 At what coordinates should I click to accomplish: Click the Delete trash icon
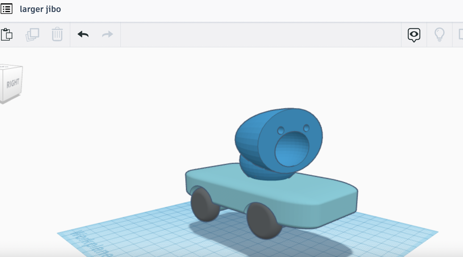(57, 34)
